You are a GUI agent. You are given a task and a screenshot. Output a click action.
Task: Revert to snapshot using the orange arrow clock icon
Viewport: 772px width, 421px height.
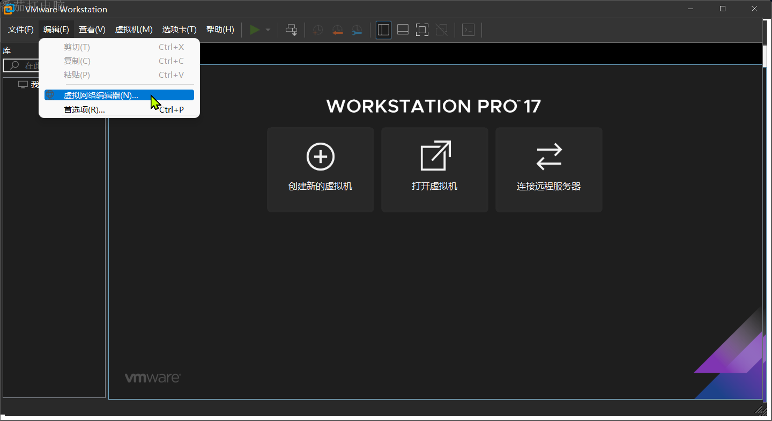coord(337,30)
